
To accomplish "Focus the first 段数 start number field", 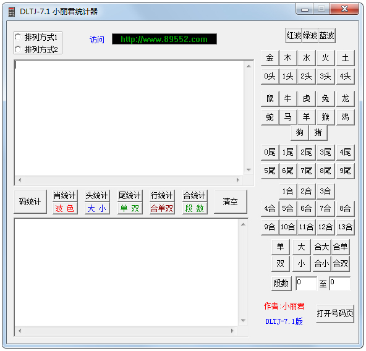I will pos(306,283).
